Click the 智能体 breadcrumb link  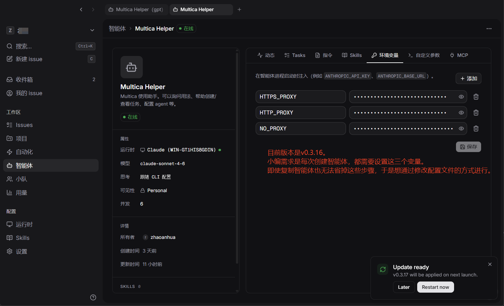click(x=117, y=29)
